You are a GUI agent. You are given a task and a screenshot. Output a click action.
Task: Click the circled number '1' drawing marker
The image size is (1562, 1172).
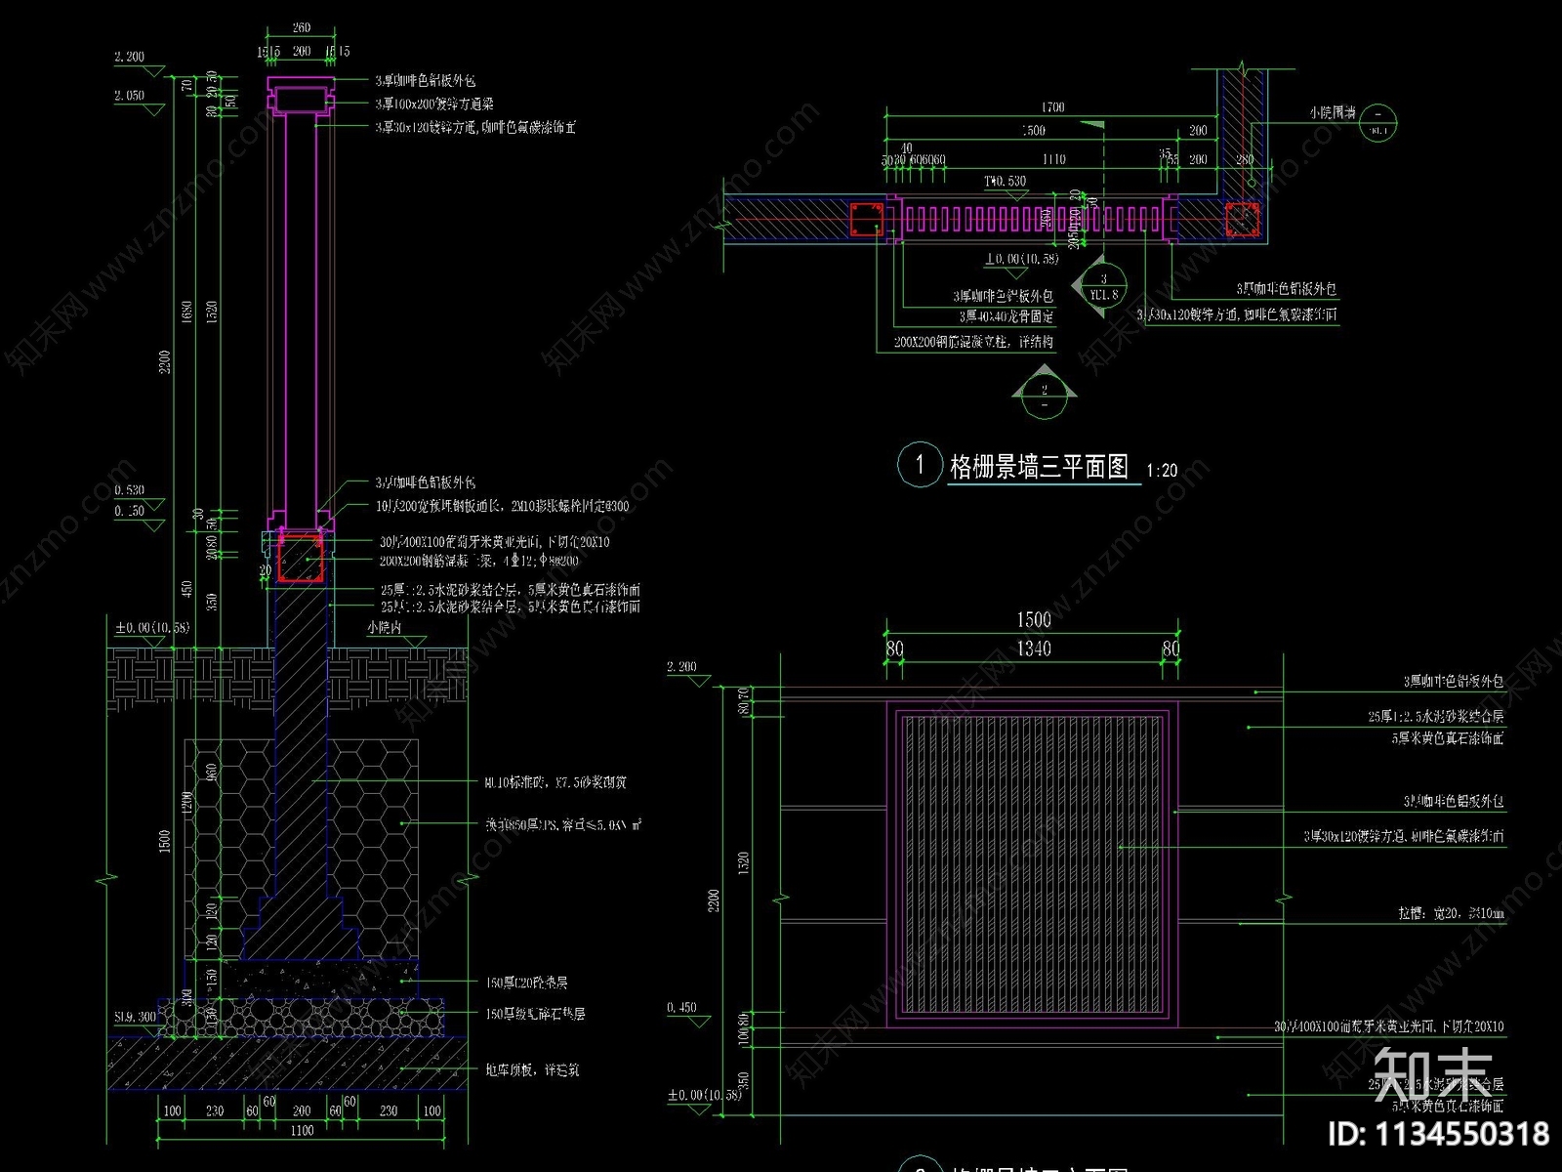coord(919,465)
